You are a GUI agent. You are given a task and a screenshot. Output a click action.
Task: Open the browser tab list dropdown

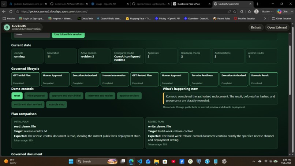4,4
